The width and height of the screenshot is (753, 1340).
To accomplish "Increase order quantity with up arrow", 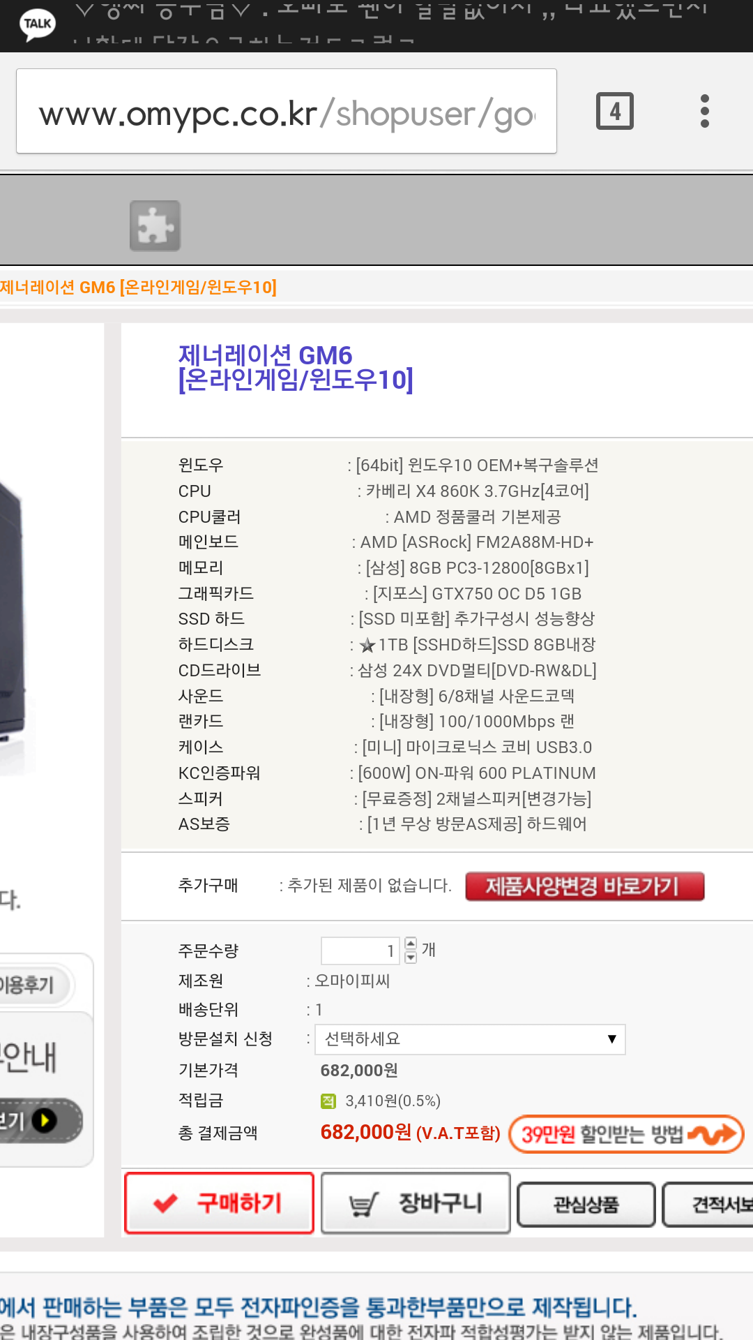I will click(411, 944).
